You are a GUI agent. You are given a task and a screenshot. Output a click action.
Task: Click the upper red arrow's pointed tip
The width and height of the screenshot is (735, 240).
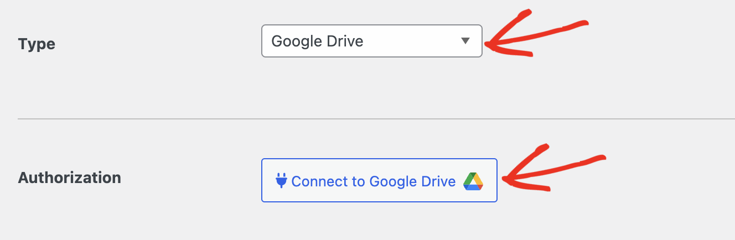pos(488,44)
